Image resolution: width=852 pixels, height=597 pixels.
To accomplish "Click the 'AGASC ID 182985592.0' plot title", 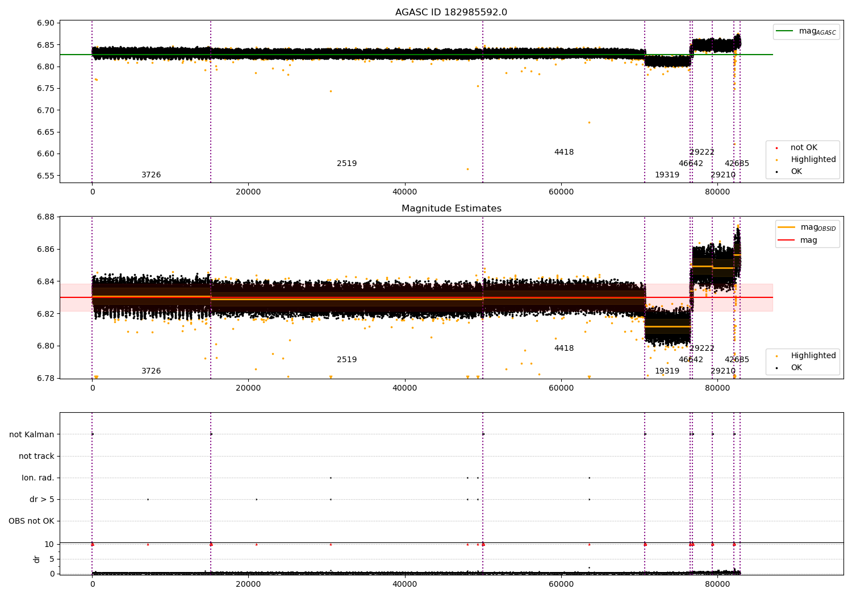I will tap(451, 13).
